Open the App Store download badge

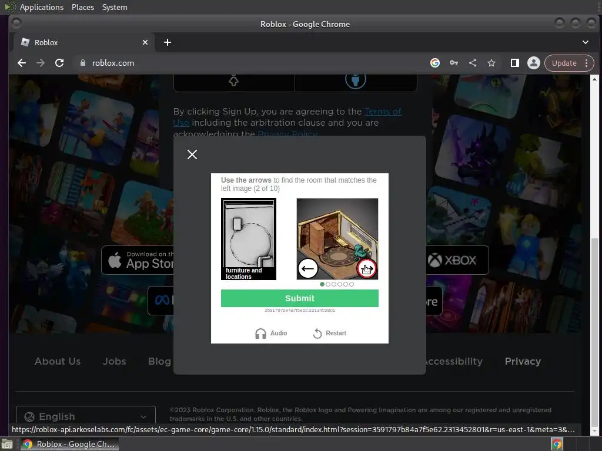(x=138, y=260)
